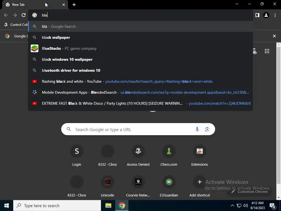The height and width of the screenshot is (211, 281).
Task: Open the Access Denied shortcut
Action: tap(138, 156)
